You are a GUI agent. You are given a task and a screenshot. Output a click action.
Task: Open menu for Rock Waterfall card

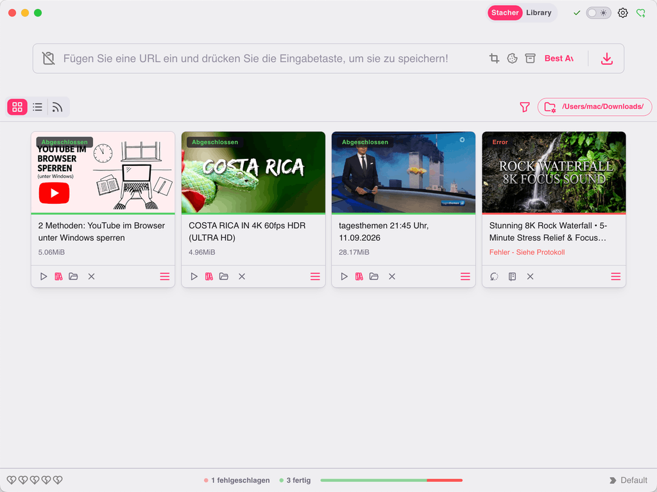615,277
